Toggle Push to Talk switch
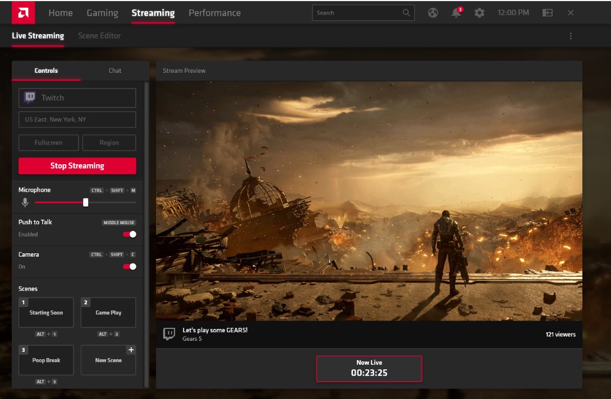The width and height of the screenshot is (611, 399). [x=130, y=234]
